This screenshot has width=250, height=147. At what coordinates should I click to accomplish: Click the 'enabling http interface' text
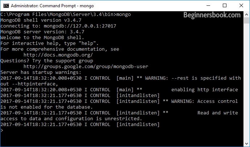click(x=205, y=90)
